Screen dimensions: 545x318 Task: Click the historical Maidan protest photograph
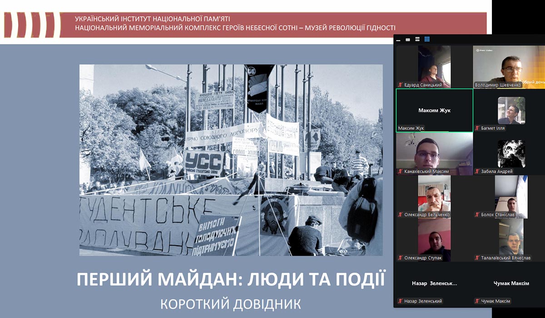click(x=231, y=160)
